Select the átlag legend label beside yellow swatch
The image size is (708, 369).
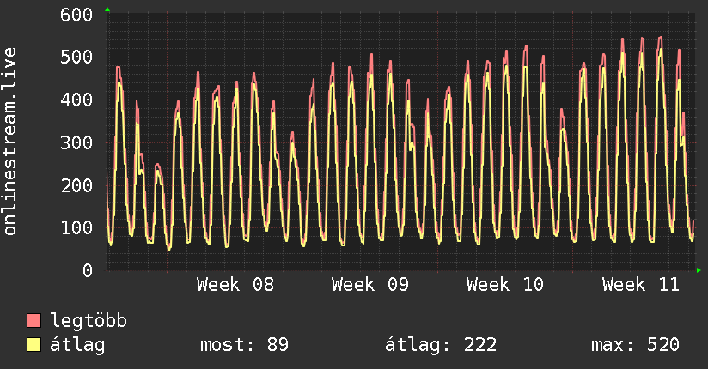coord(78,345)
